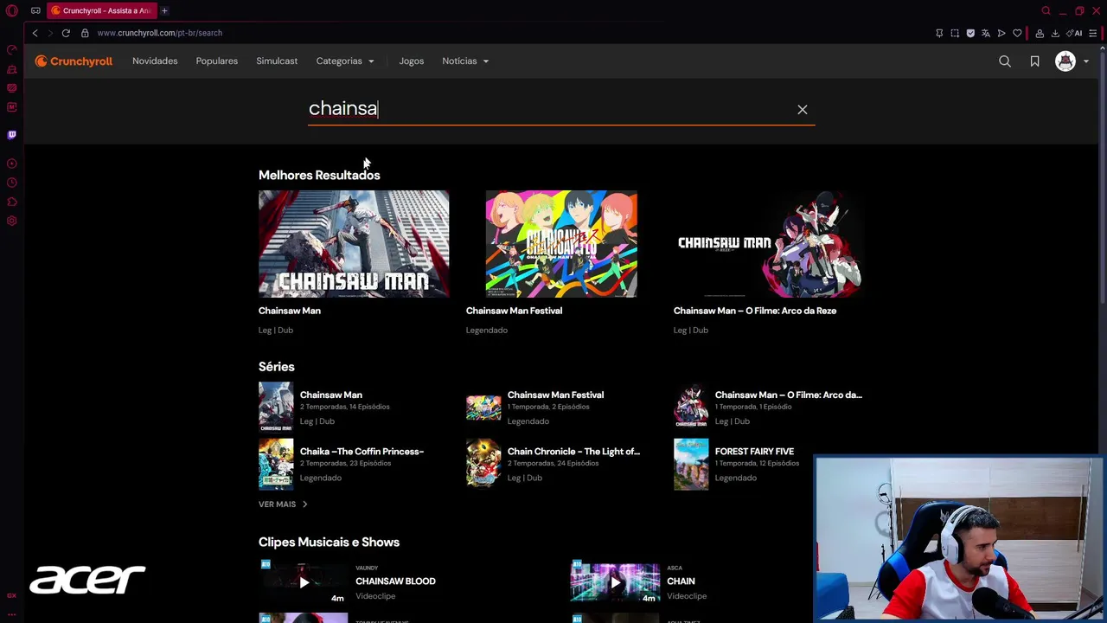Viewport: 1107px width, 623px height.
Task: Take a snapshot with the capture icon
Action: (x=955, y=33)
